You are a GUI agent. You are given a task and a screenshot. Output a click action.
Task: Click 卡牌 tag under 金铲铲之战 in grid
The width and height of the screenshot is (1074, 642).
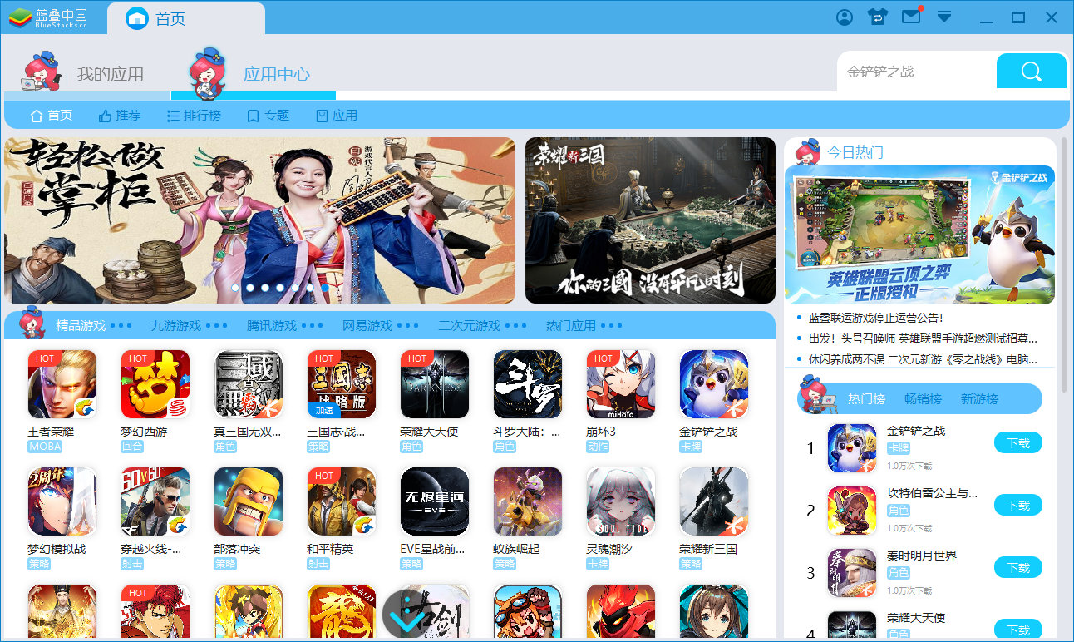pyautogui.click(x=691, y=447)
